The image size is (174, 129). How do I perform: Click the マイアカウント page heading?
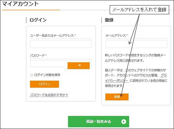point(20,4)
